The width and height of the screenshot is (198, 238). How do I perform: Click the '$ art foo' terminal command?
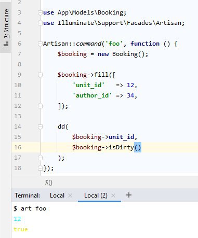tap(30, 208)
